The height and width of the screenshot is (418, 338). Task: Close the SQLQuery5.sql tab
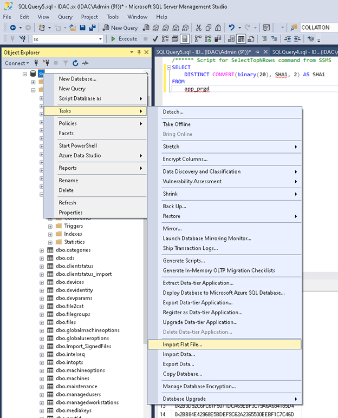(x=264, y=52)
